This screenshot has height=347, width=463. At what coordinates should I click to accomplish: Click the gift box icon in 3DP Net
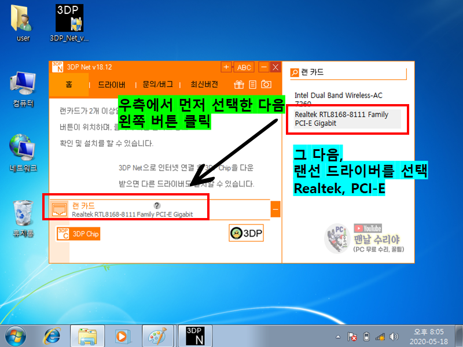239,84
